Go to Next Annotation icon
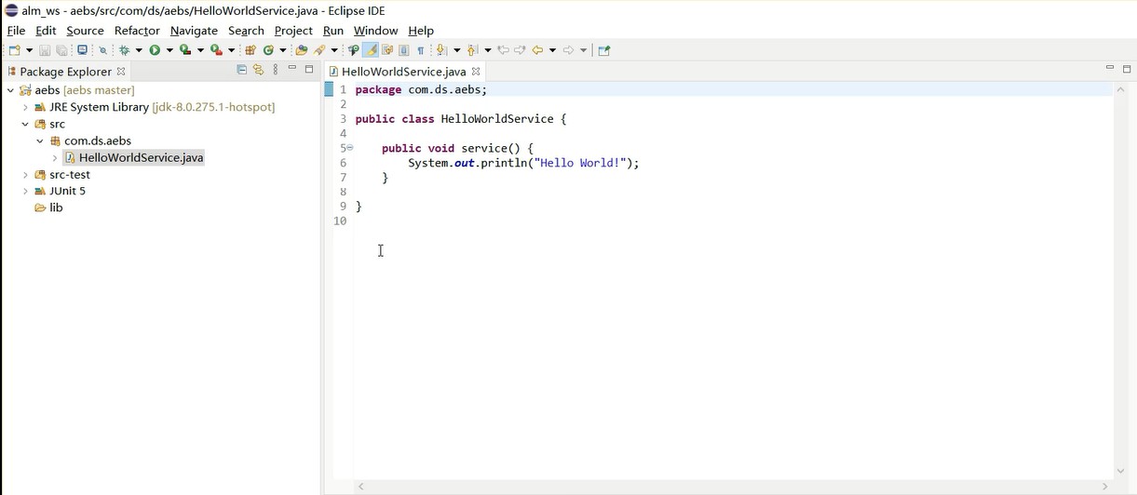The image size is (1137, 495). point(440,50)
